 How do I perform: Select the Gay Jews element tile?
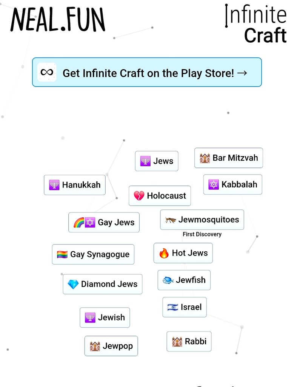click(104, 222)
